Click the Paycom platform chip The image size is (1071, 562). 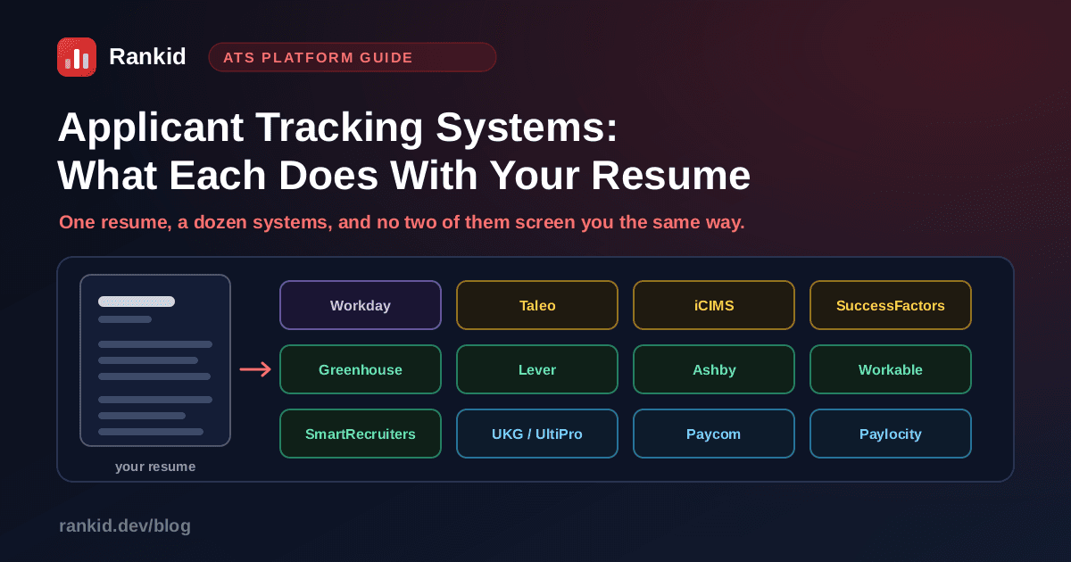tap(714, 434)
